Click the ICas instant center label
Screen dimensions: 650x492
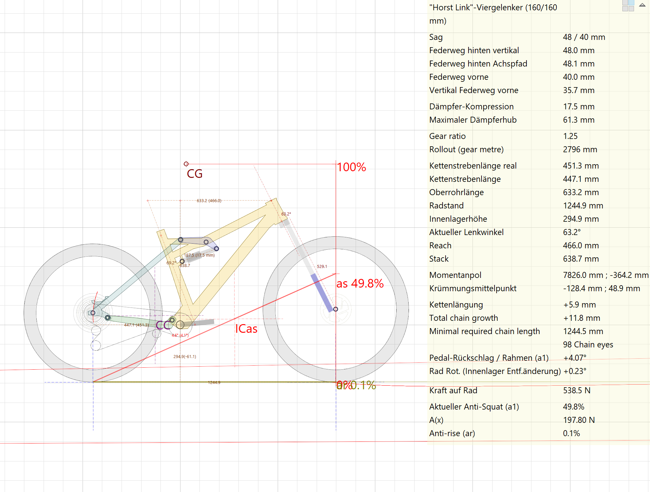click(x=246, y=329)
